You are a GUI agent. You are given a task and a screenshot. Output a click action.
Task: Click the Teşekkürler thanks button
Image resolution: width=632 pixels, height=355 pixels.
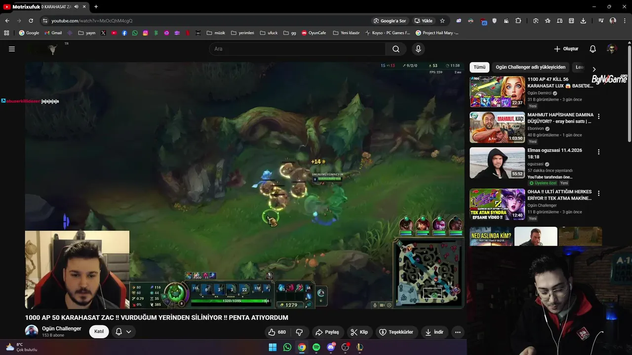pyautogui.click(x=396, y=332)
